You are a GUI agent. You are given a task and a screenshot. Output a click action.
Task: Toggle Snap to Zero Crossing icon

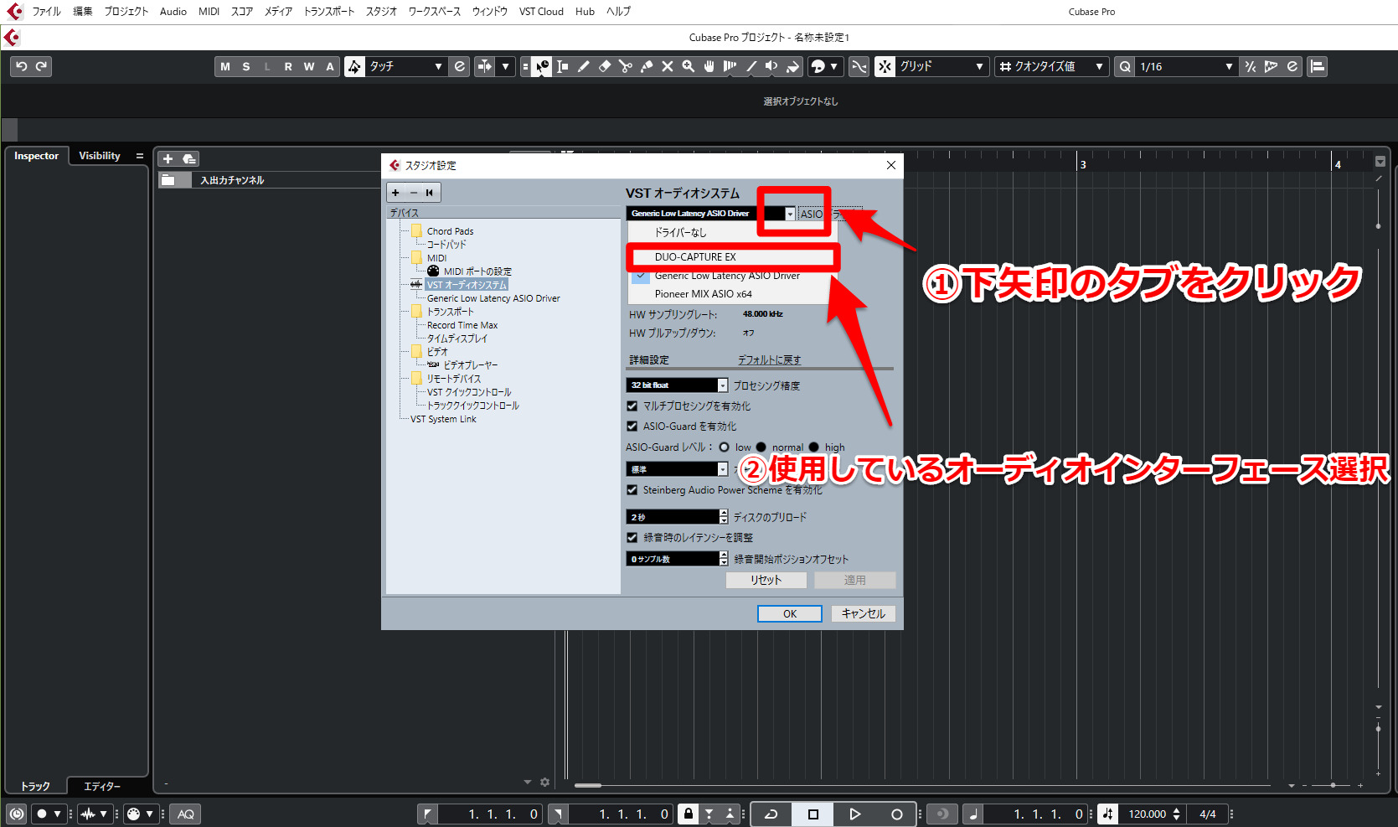(859, 66)
